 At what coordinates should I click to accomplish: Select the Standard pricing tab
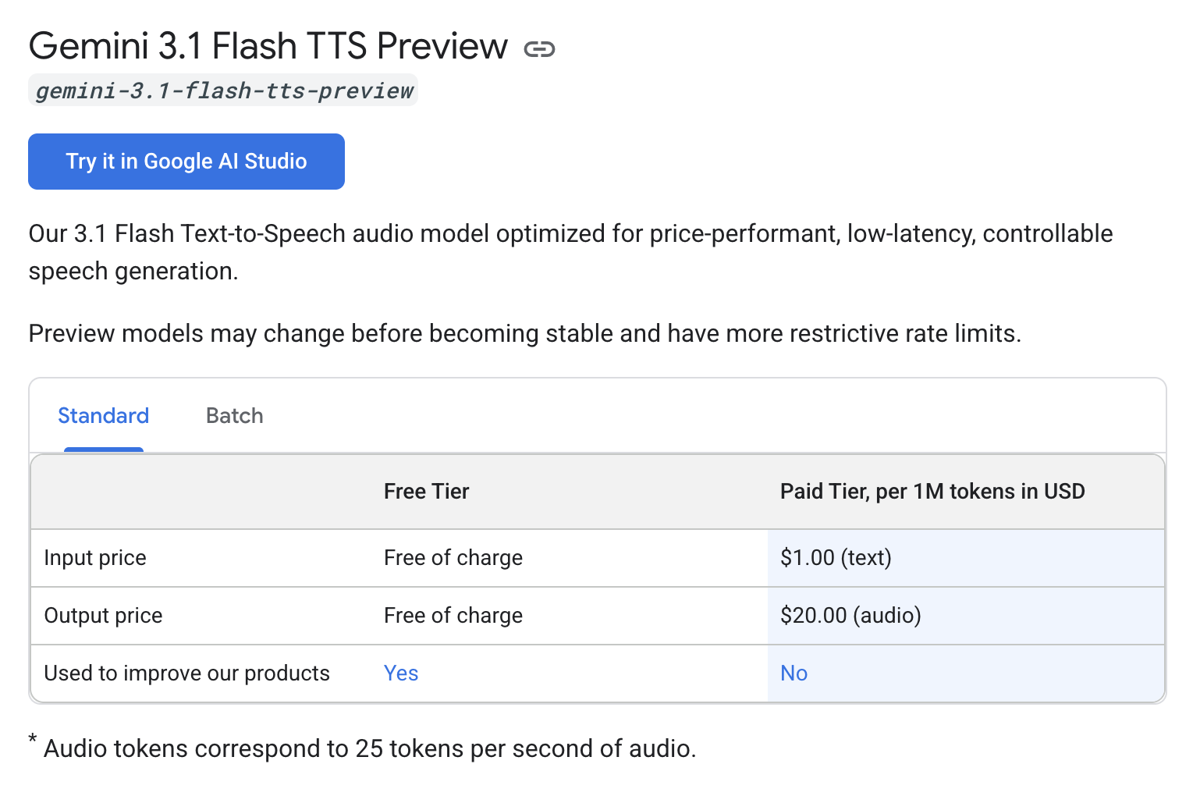(x=103, y=415)
